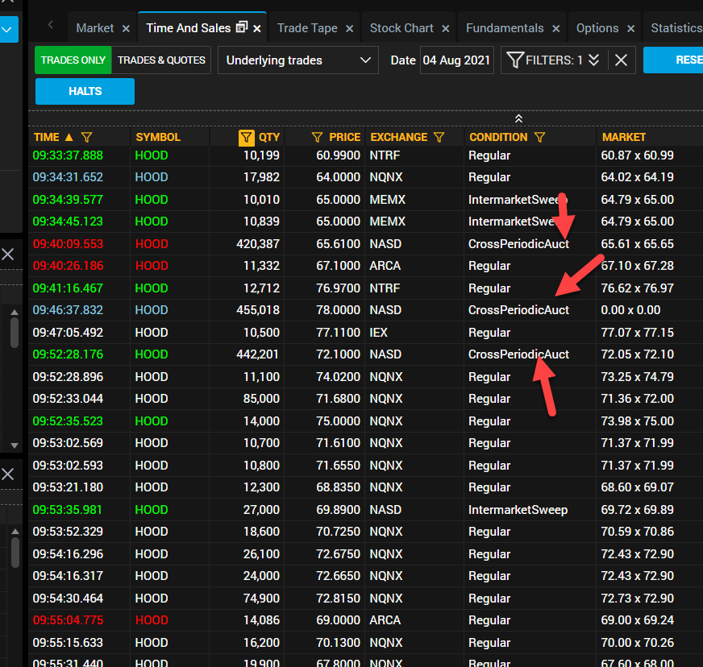The width and height of the screenshot is (703, 667).
Task: Click CrossPeriodicAuct in the 09:46:37.832 row
Action: pyautogui.click(x=518, y=310)
